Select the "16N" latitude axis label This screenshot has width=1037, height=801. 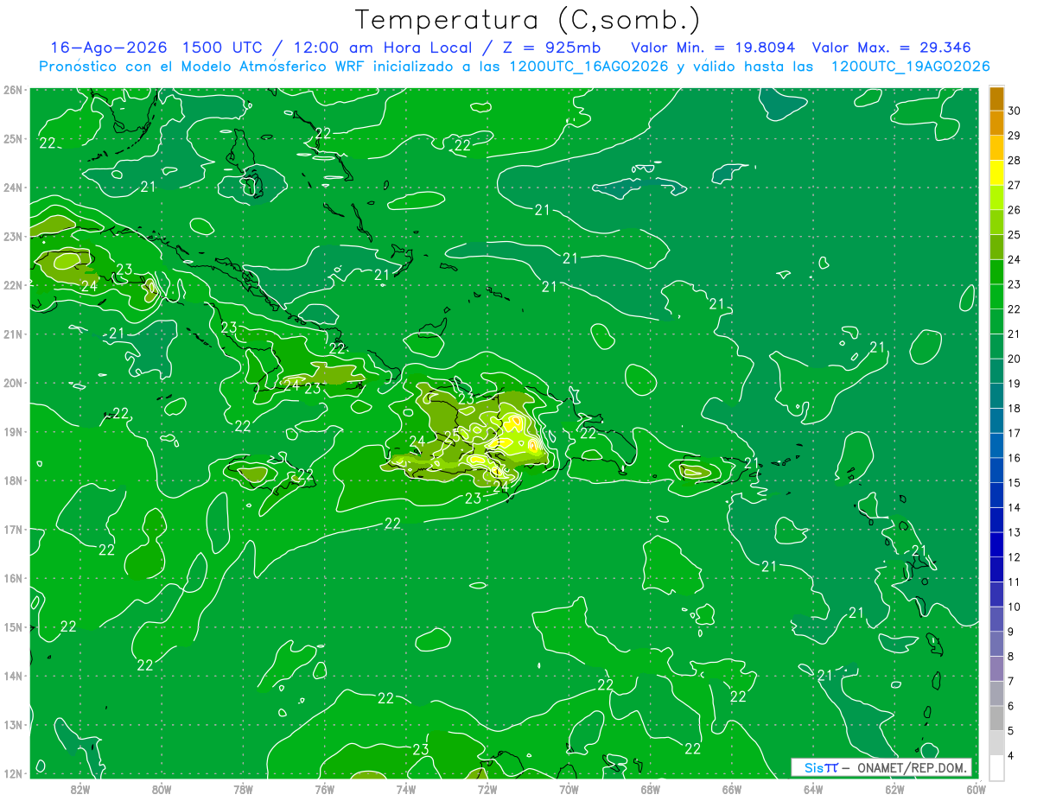tap(12, 578)
